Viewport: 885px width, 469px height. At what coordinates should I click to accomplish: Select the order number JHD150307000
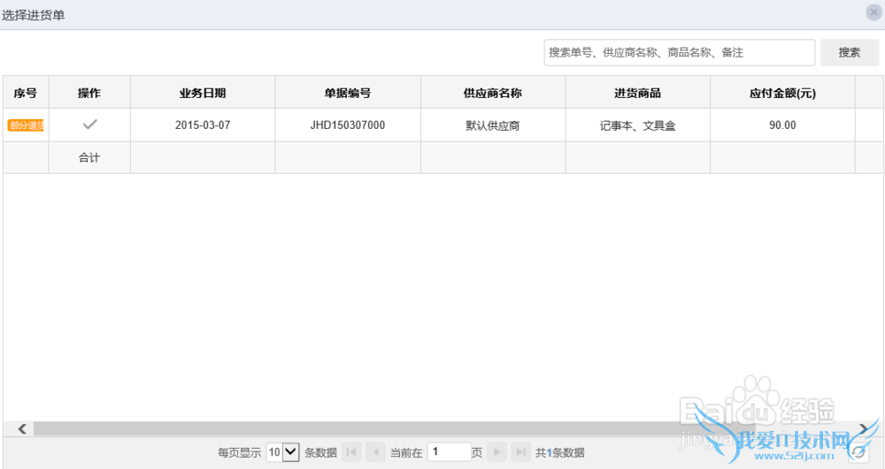pos(348,125)
